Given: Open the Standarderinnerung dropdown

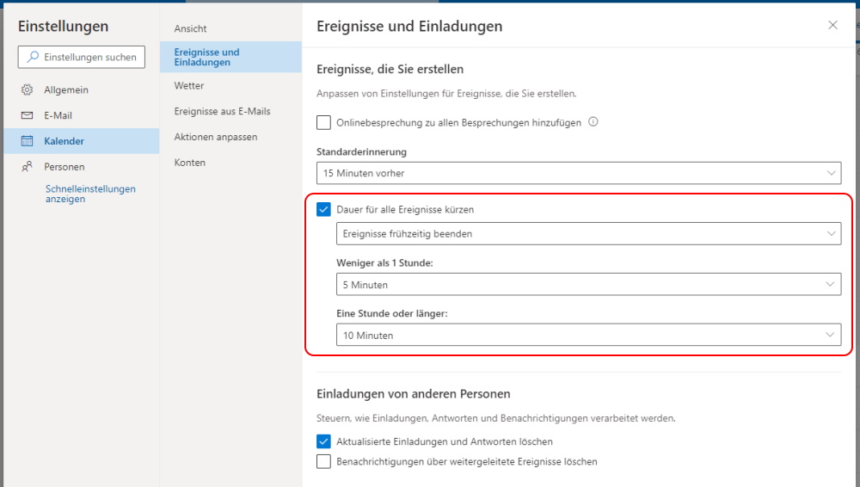Looking at the screenshot, I should pyautogui.click(x=579, y=173).
